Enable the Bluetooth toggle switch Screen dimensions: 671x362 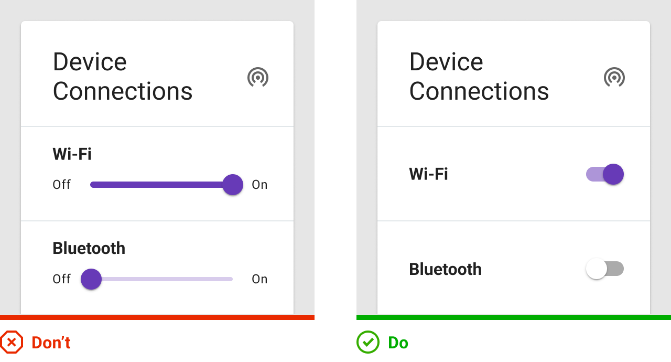point(605,269)
